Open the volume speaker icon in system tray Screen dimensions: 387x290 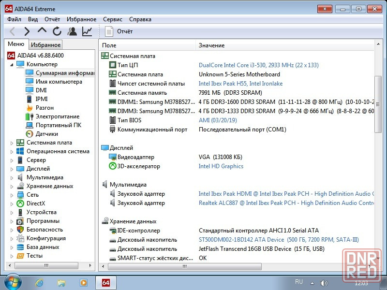[x=324, y=283]
